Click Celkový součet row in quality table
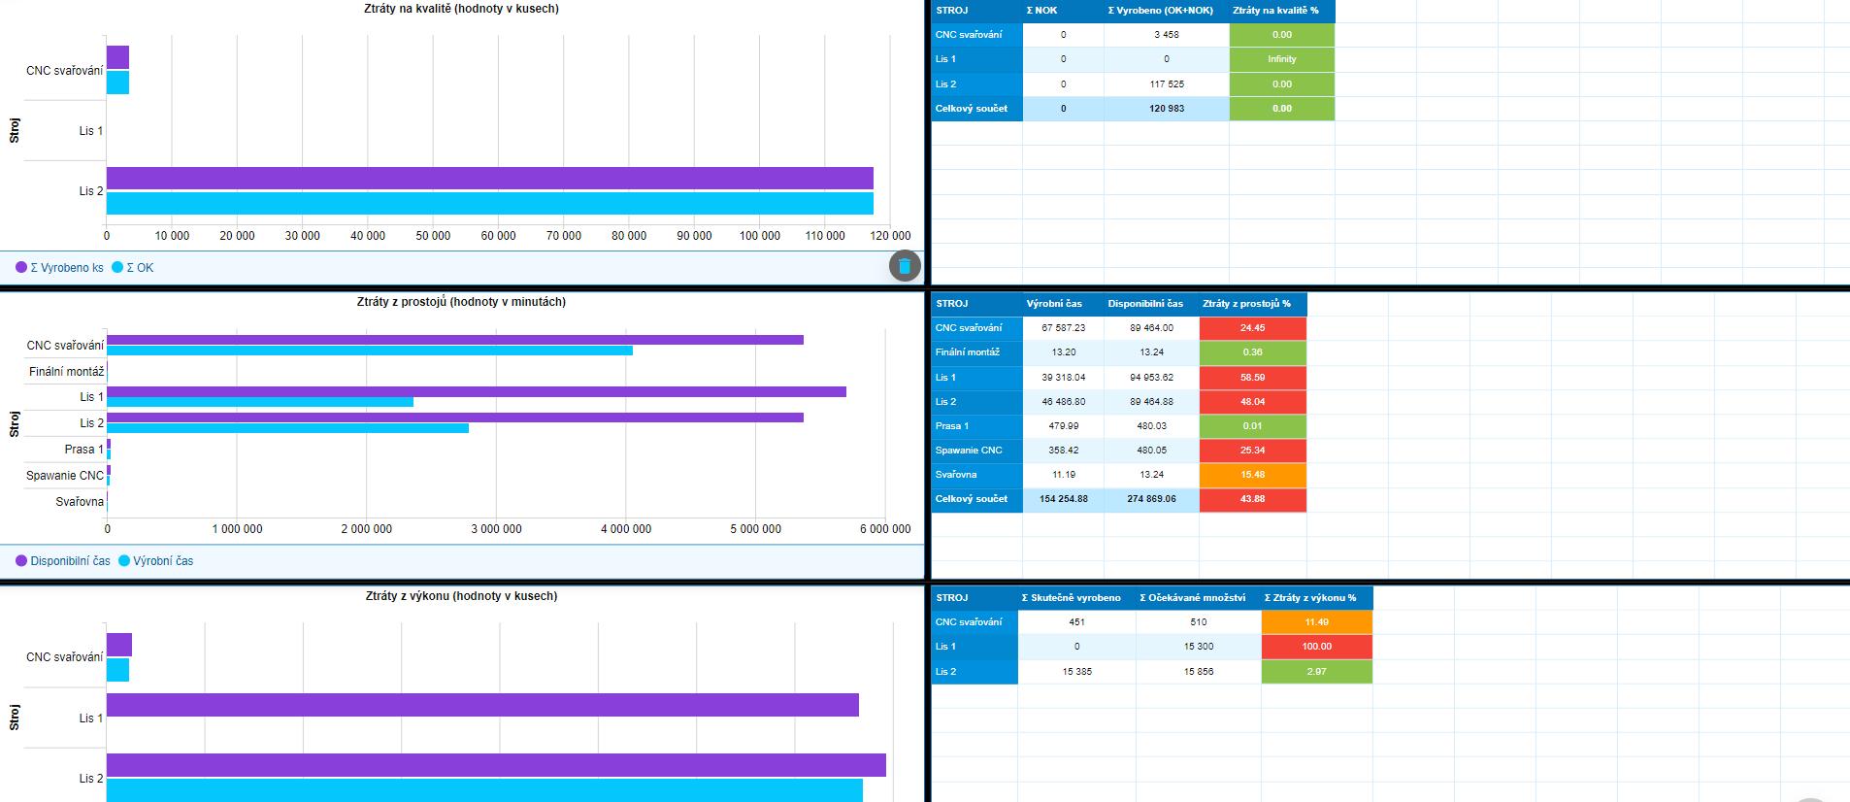This screenshot has height=802, width=1850. click(976, 109)
